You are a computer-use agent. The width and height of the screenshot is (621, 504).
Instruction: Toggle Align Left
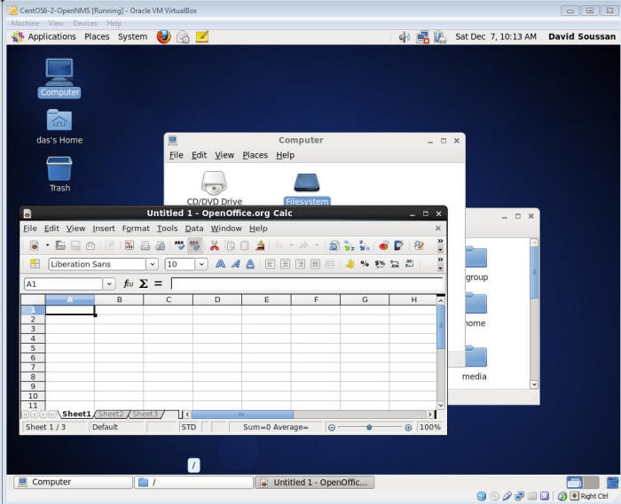click(x=270, y=264)
